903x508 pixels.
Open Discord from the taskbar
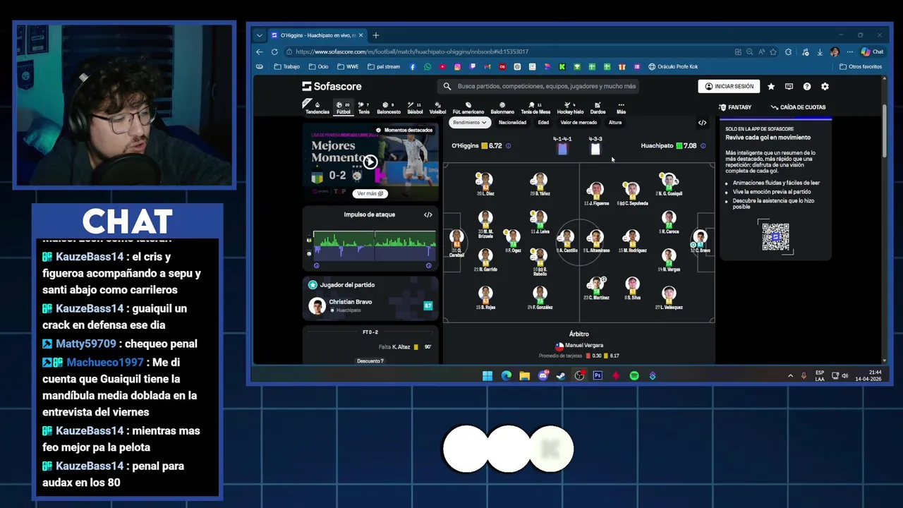point(543,376)
